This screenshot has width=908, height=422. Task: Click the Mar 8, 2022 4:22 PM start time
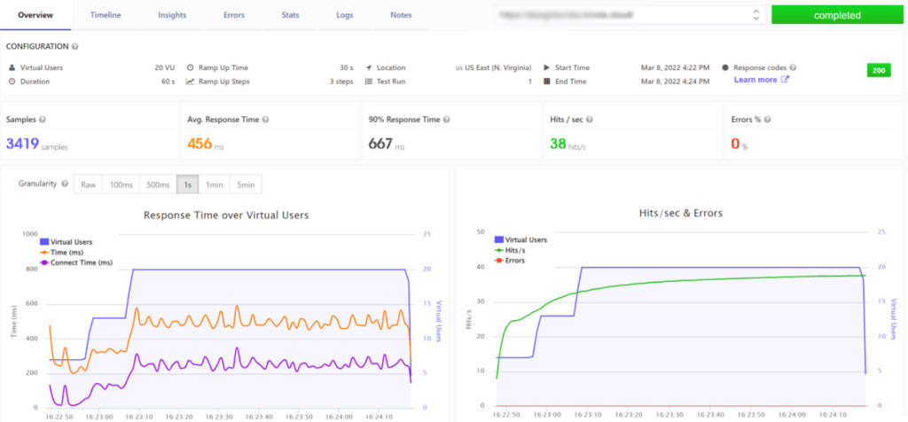[674, 67]
